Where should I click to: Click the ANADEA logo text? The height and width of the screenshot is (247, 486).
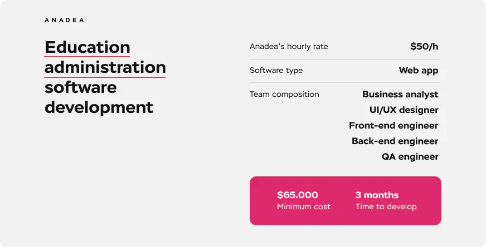pyautogui.click(x=64, y=20)
